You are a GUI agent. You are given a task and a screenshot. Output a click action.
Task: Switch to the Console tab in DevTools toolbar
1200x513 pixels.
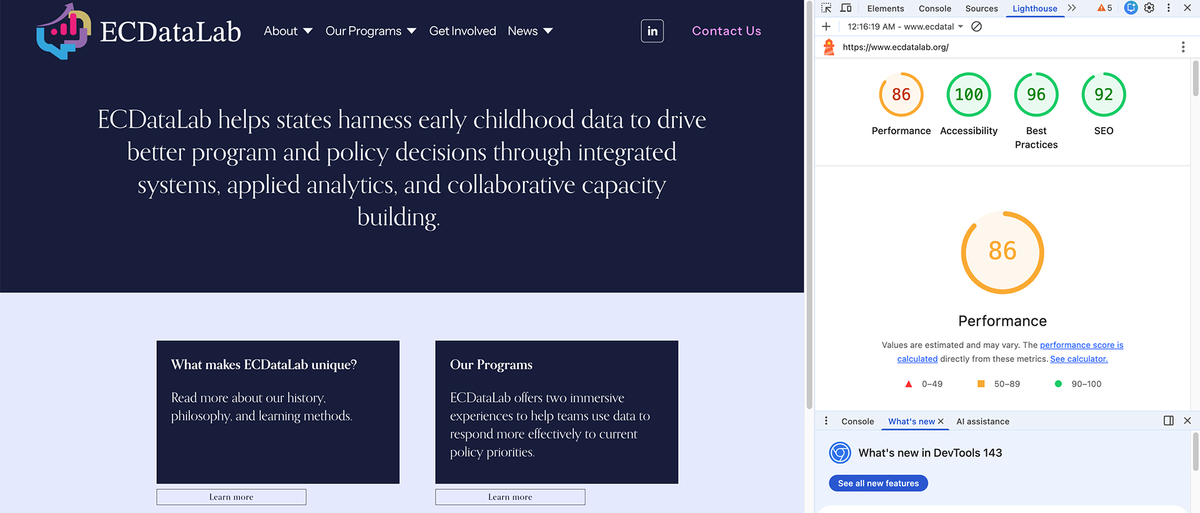934,8
